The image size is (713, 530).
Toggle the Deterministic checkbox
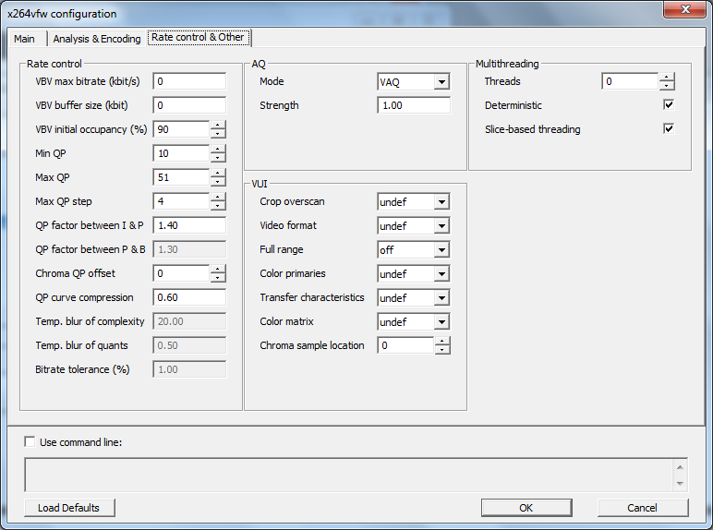(x=669, y=105)
